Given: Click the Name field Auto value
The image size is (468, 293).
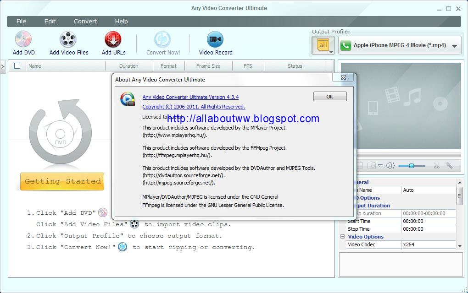Looking at the screenshot, I should pos(428,190).
